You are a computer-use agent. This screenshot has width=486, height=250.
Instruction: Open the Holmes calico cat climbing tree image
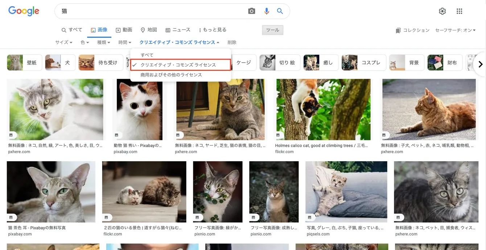point(324,109)
